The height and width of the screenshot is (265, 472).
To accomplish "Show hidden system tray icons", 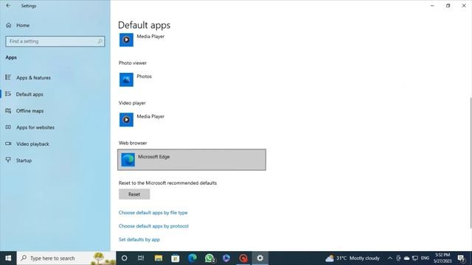I will point(390,258).
